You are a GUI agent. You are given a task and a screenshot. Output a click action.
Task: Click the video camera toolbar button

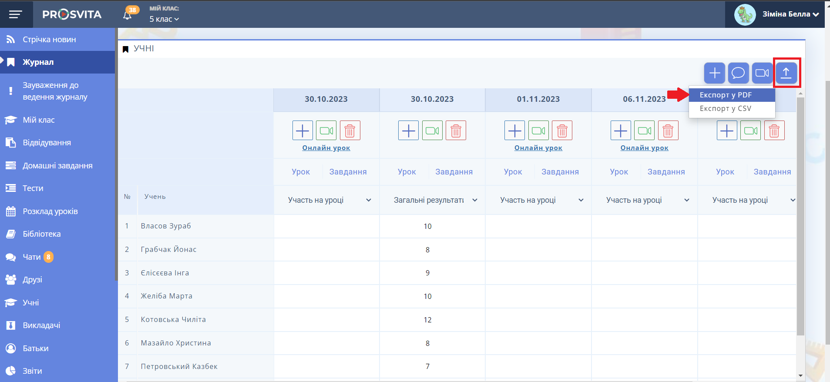pyautogui.click(x=762, y=73)
